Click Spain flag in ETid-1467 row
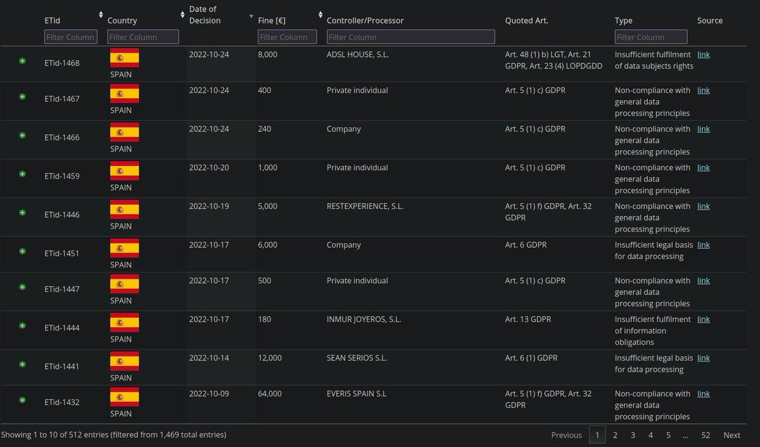The width and height of the screenshot is (760, 447). click(125, 94)
